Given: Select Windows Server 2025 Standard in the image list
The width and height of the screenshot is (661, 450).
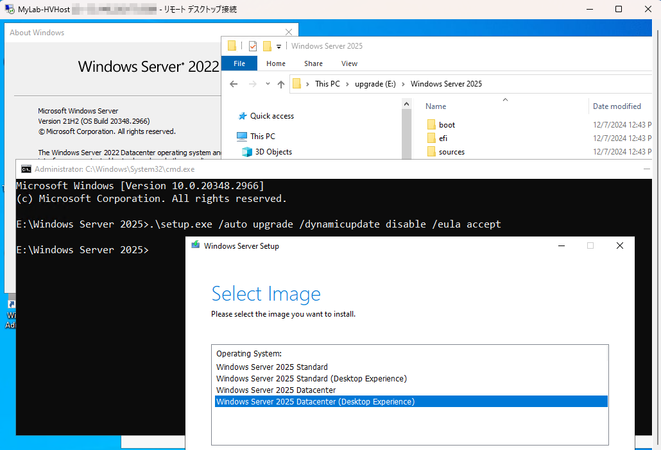Looking at the screenshot, I should 271,367.
